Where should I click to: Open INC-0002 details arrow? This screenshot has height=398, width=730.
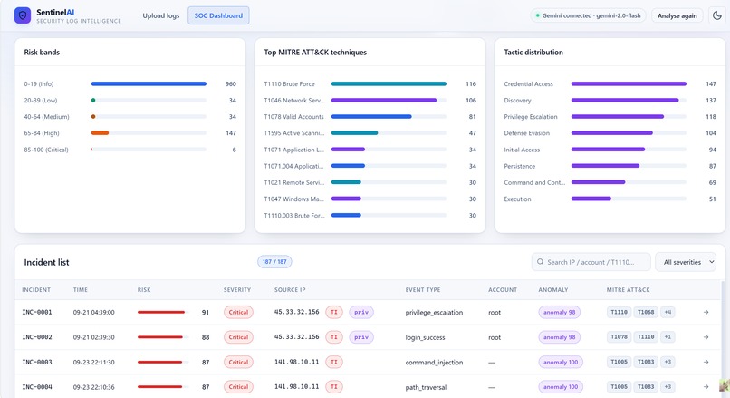tap(706, 337)
